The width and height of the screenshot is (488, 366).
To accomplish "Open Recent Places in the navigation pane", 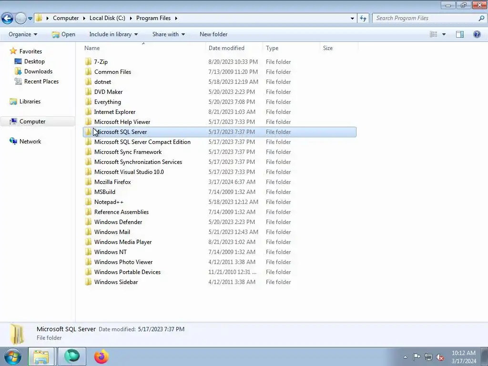I will tap(37, 81).
